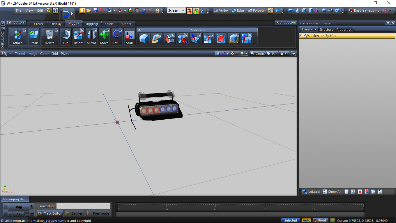The image size is (396, 223).
Task: Click the Delete trash can tool
Action: pos(49,37)
